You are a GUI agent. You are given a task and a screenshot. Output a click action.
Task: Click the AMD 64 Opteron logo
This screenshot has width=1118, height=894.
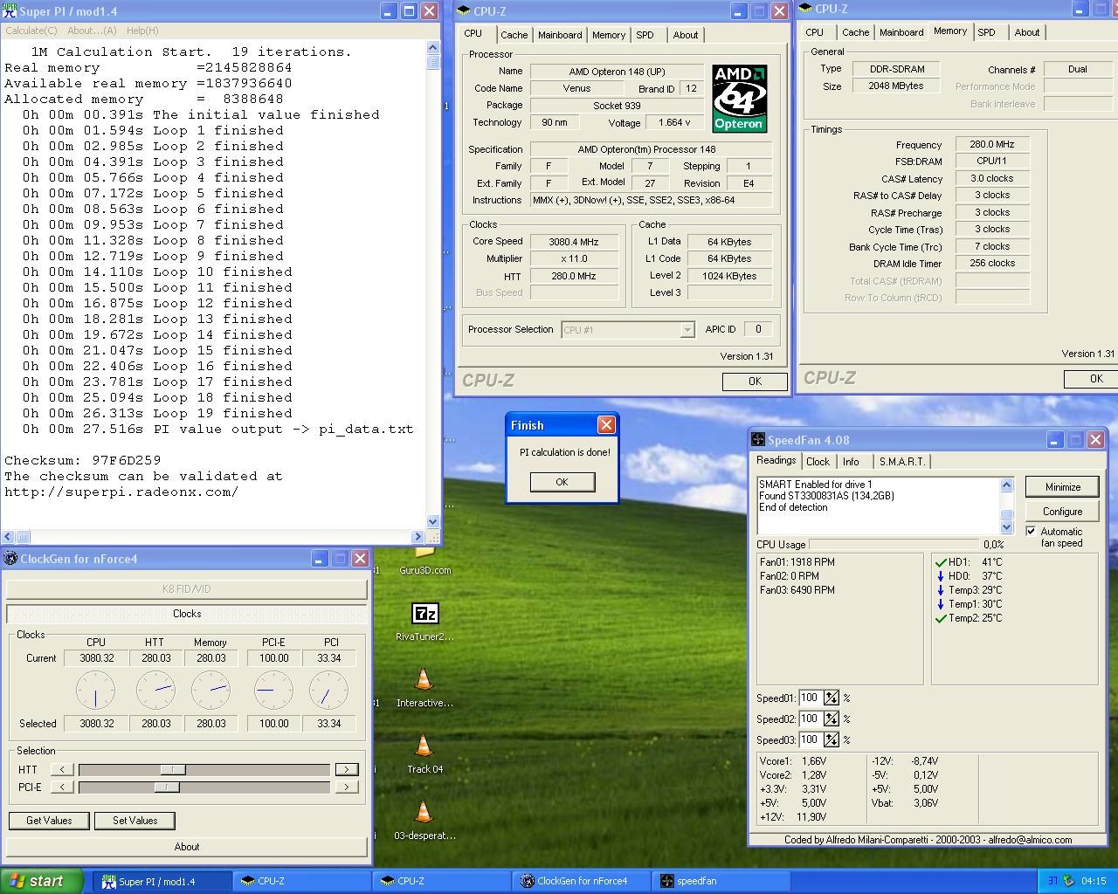(740, 98)
